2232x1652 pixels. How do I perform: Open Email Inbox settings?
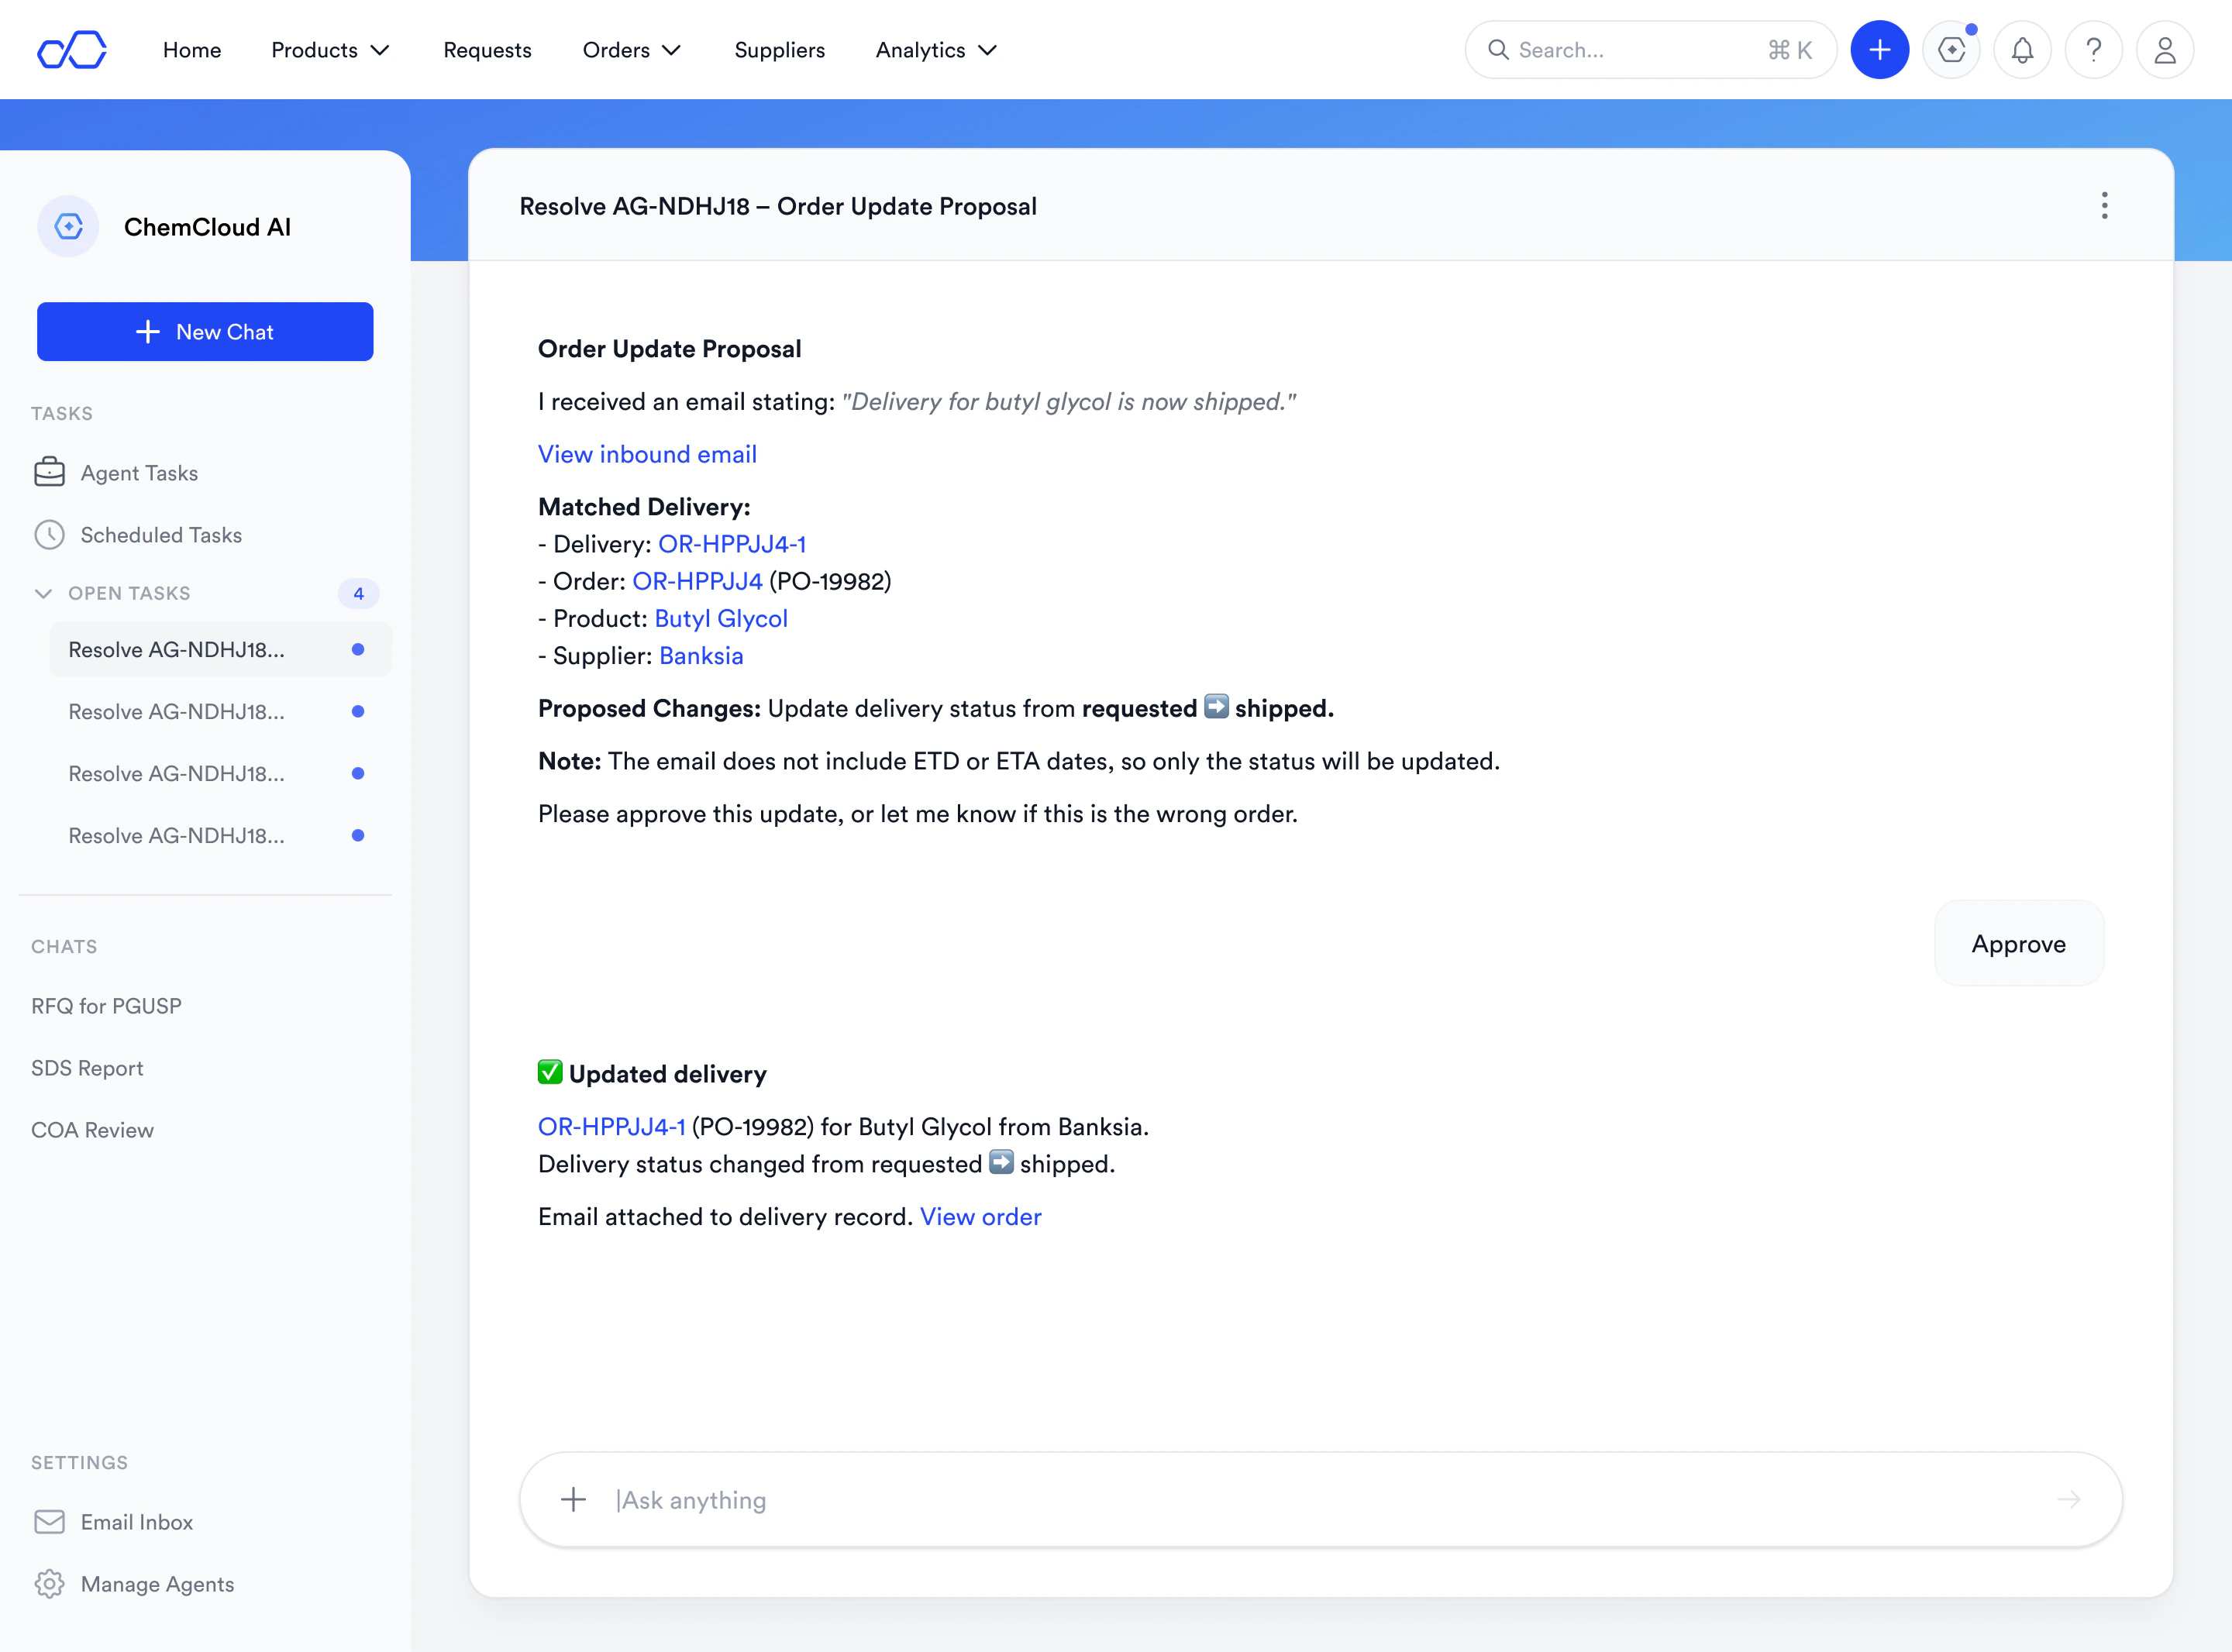[x=136, y=1522]
